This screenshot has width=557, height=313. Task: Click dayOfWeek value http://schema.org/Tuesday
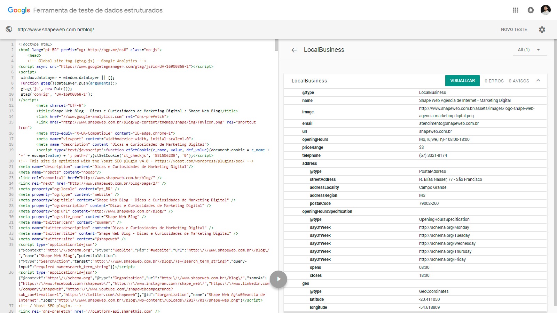click(x=444, y=235)
